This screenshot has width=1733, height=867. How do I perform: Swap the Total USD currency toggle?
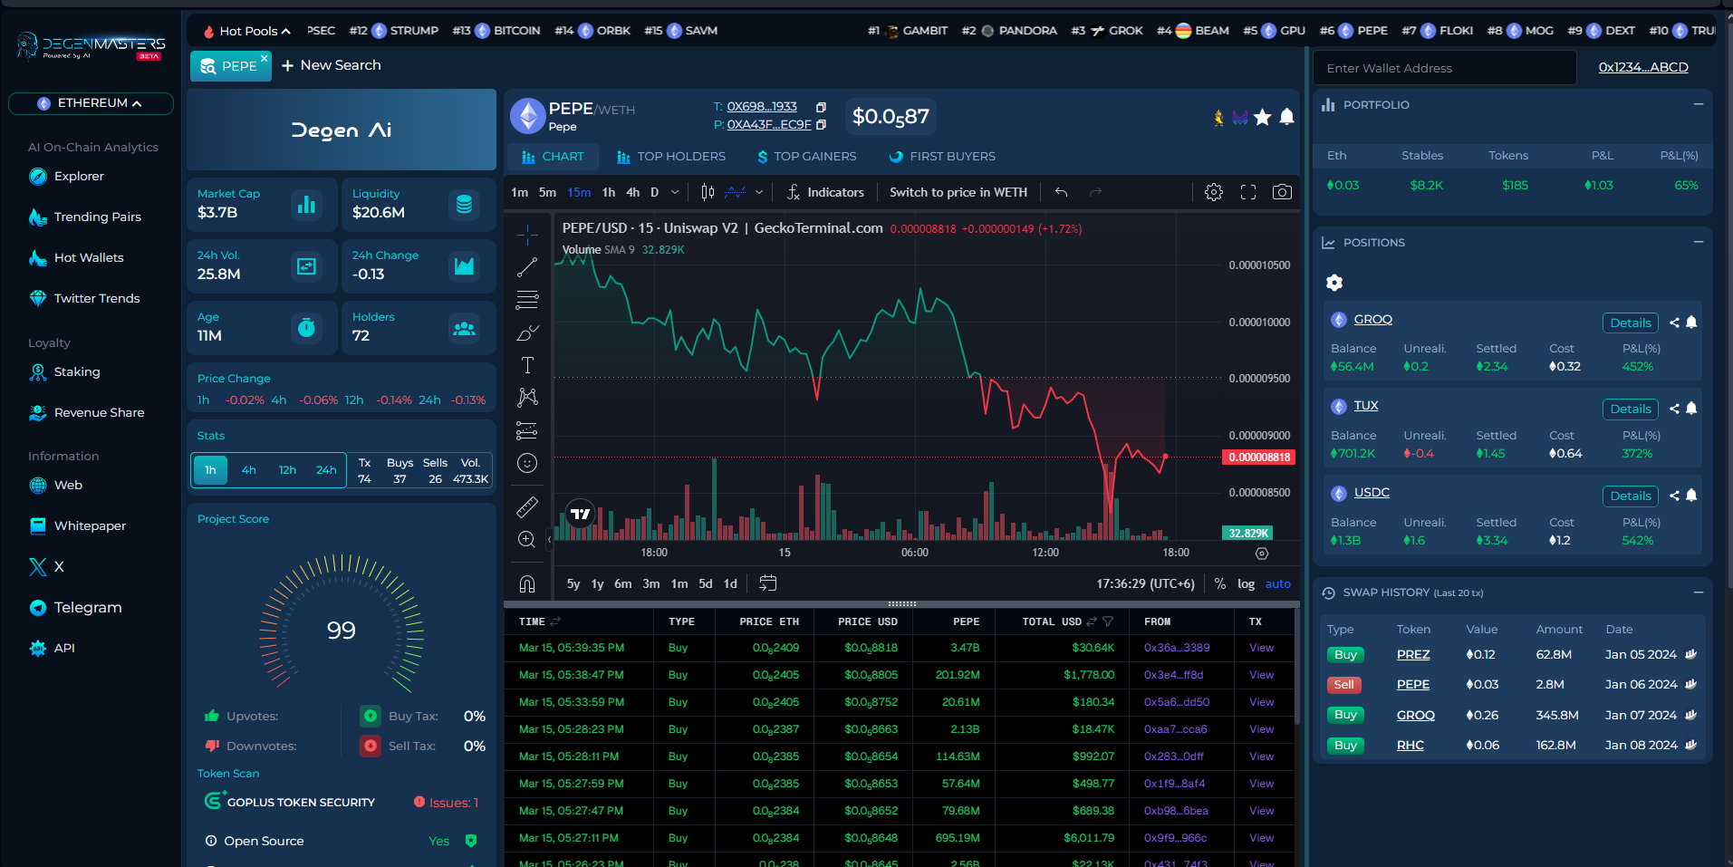click(1092, 621)
